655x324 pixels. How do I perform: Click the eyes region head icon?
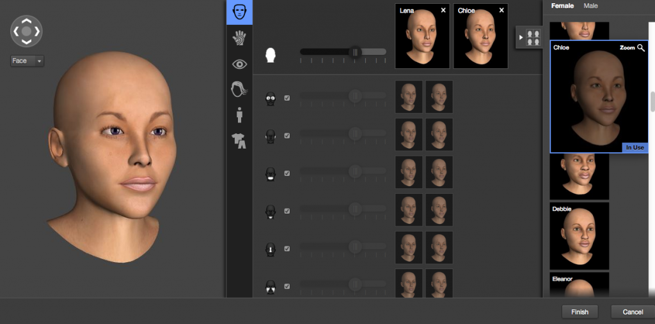pyautogui.click(x=271, y=99)
